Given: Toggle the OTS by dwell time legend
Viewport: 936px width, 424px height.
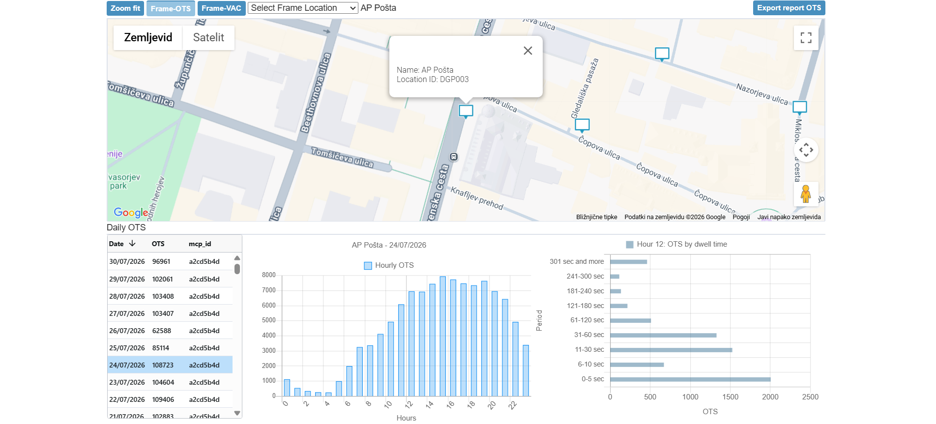Looking at the screenshot, I should (x=676, y=244).
